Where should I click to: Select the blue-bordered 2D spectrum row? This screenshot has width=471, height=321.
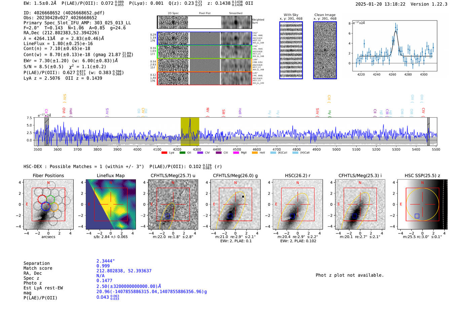204,38
